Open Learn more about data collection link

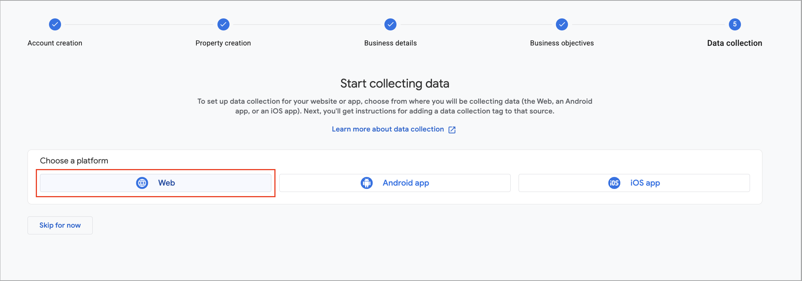pyautogui.click(x=388, y=129)
